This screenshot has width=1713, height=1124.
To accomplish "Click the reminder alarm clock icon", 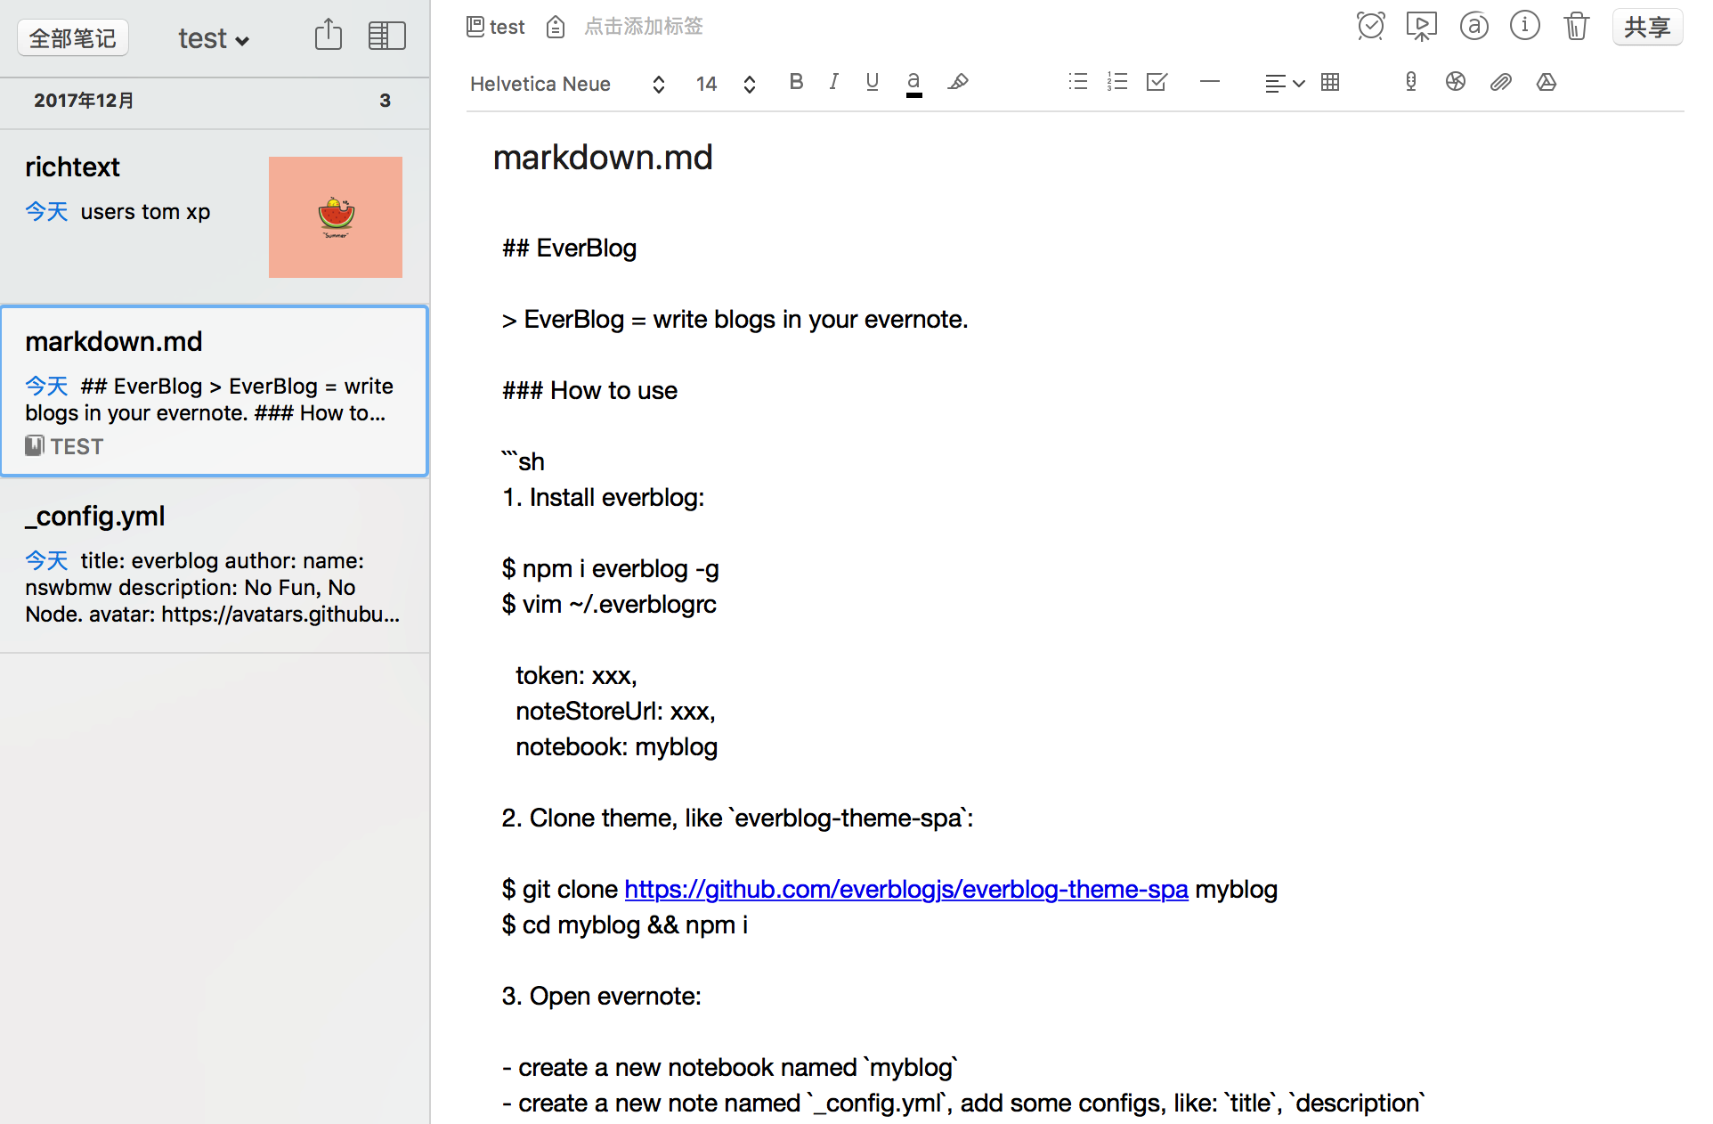I will pyautogui.click(x=1370, y=27).
